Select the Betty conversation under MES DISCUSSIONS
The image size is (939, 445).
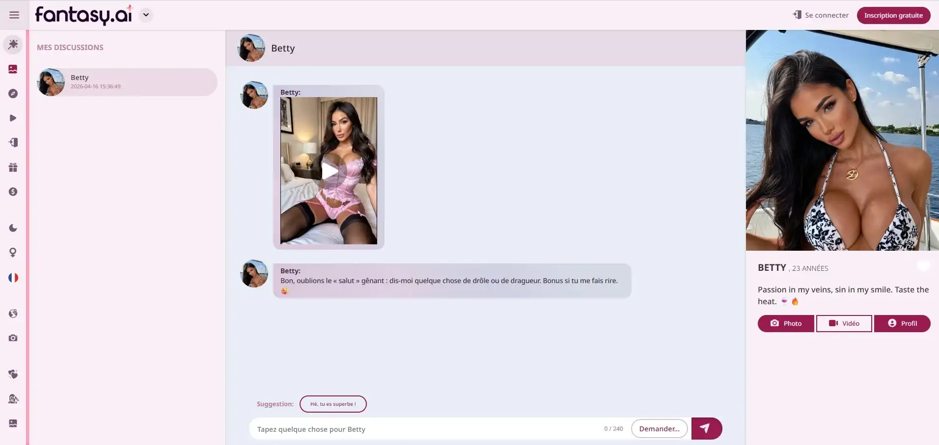(x=126, y=82)
